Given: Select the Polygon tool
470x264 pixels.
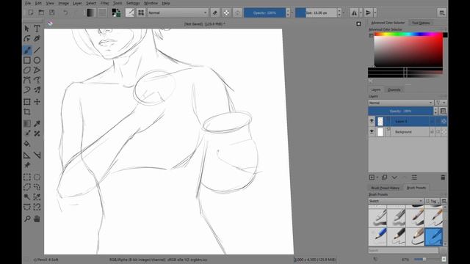Looking at the screenshot, I should [x=27, y=70].
